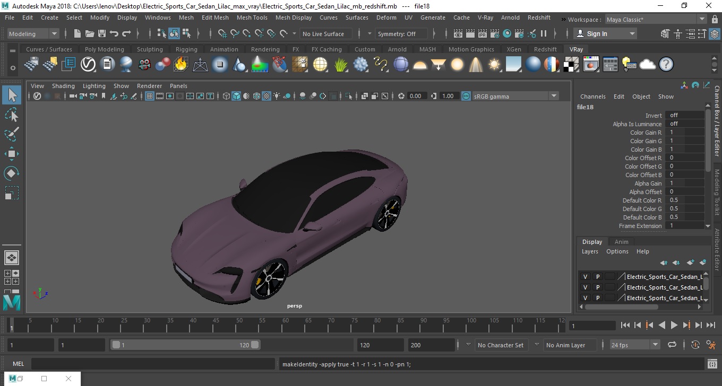Image resolution: width=722 pixels, height=386 pixels.
Task: Open the Channels menu in Channel Box
Action: point(592,96)
